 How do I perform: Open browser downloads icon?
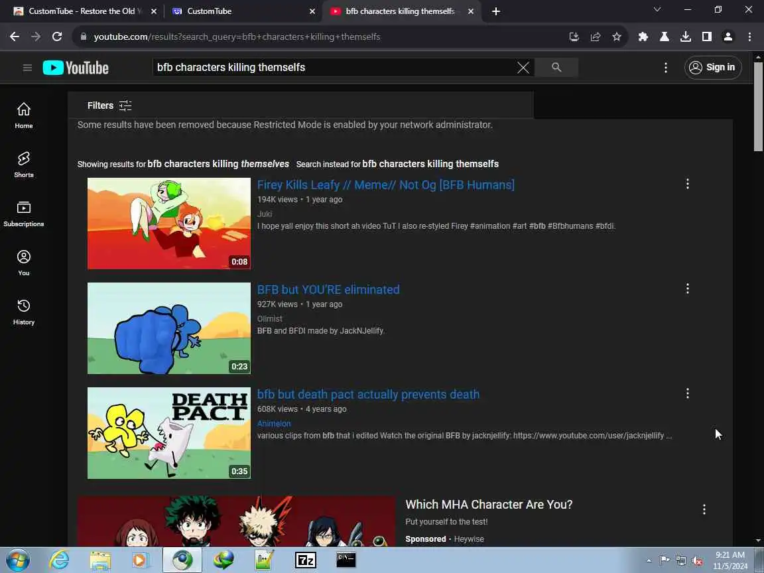686,36
